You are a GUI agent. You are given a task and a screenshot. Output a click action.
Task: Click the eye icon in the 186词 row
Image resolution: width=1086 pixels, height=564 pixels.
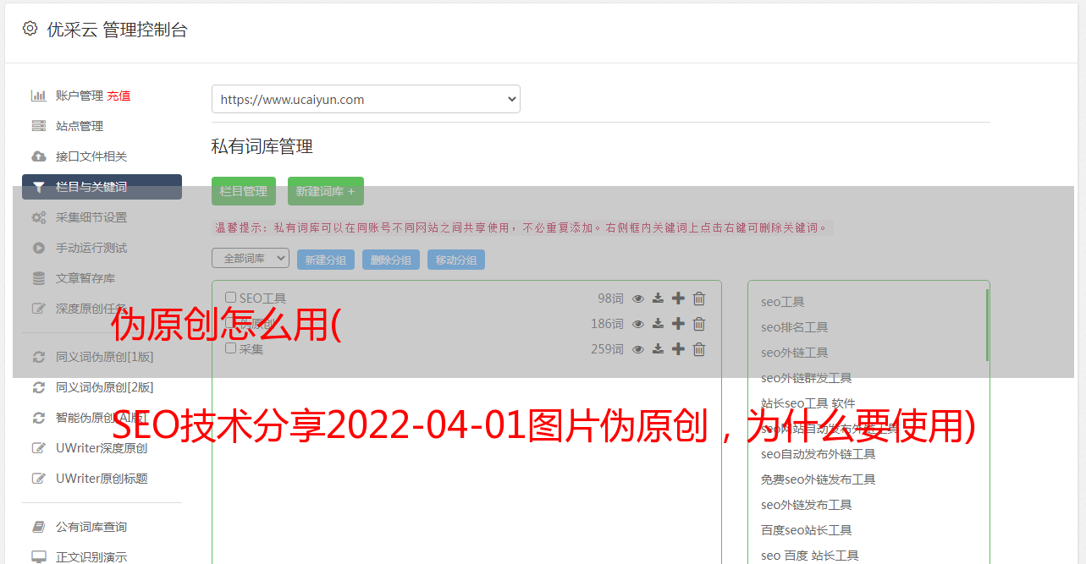coord(638,324)
